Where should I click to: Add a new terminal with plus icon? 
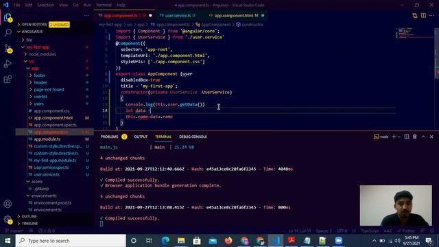tap(394, 137)
